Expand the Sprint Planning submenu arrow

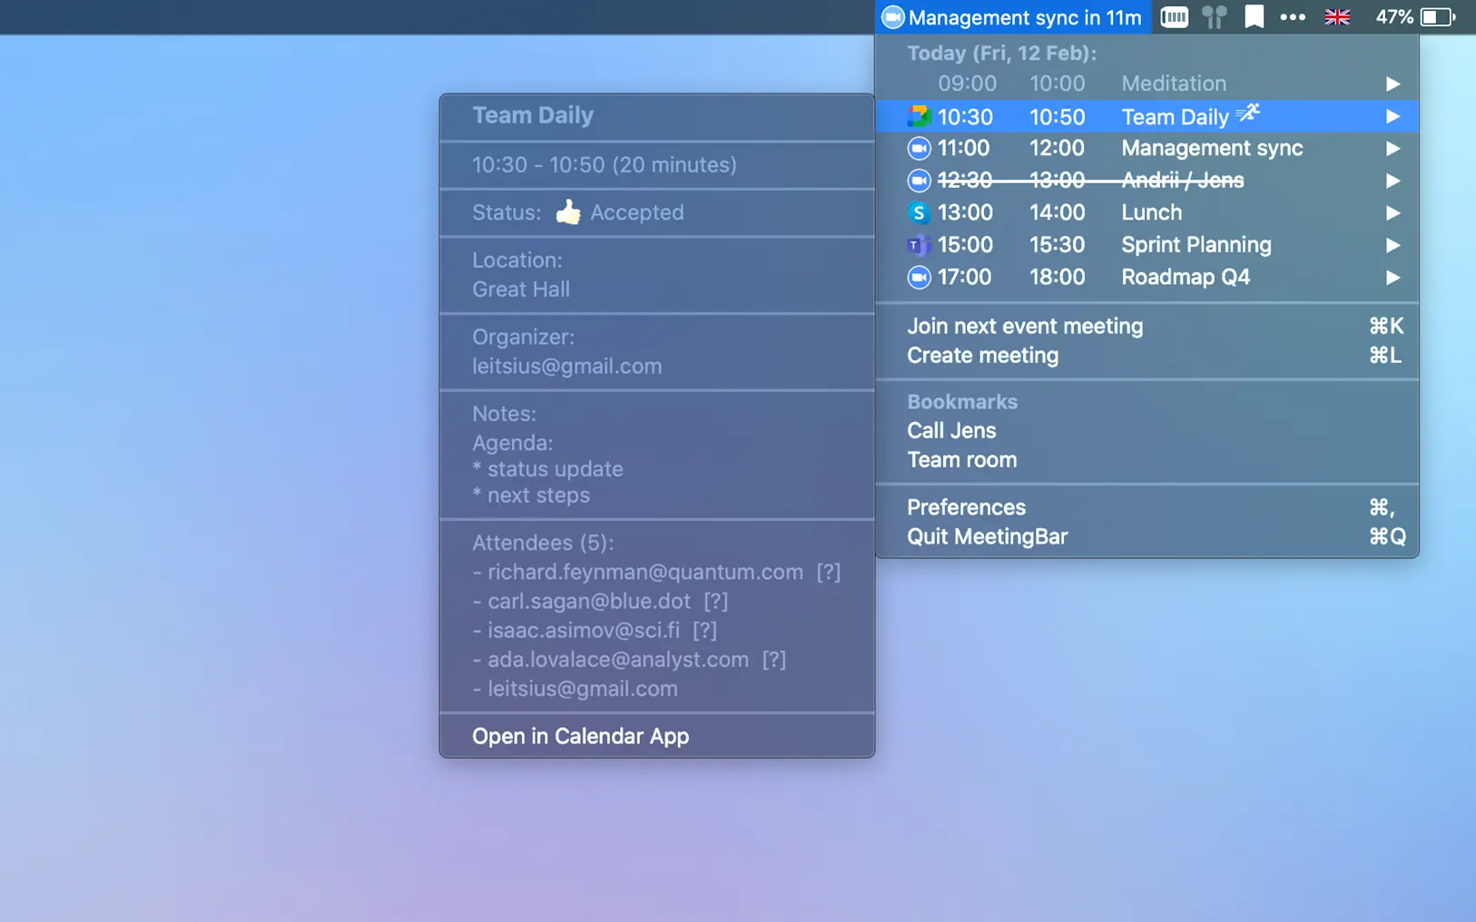[1392, 245]
